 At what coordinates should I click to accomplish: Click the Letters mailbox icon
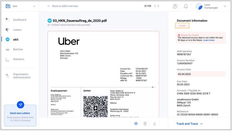(x=7, y=30)
